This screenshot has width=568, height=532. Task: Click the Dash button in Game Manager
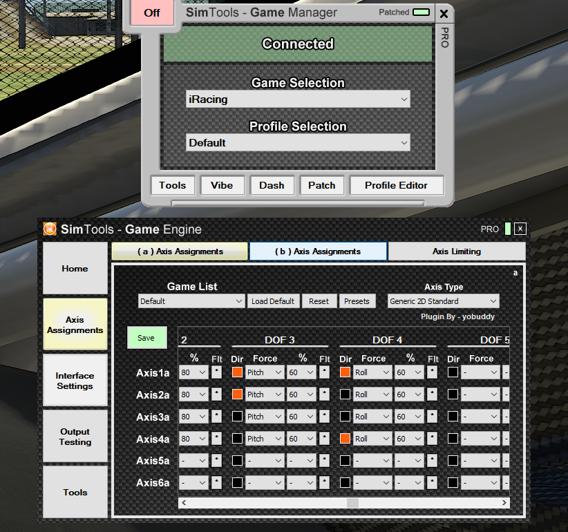point(272,185)
